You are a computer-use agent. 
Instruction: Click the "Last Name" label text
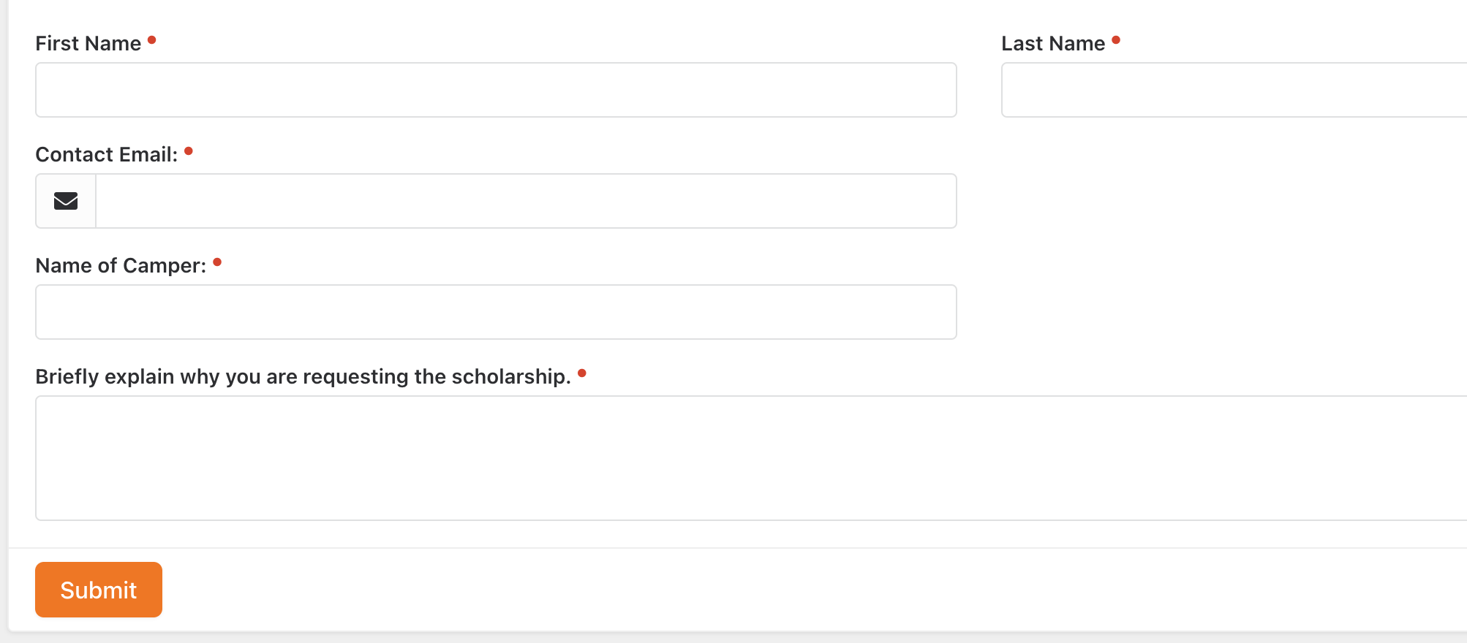(1052, 44)
